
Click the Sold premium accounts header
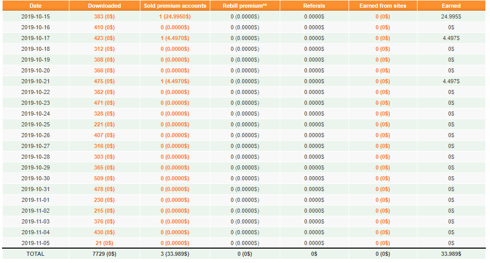point(175,6)
